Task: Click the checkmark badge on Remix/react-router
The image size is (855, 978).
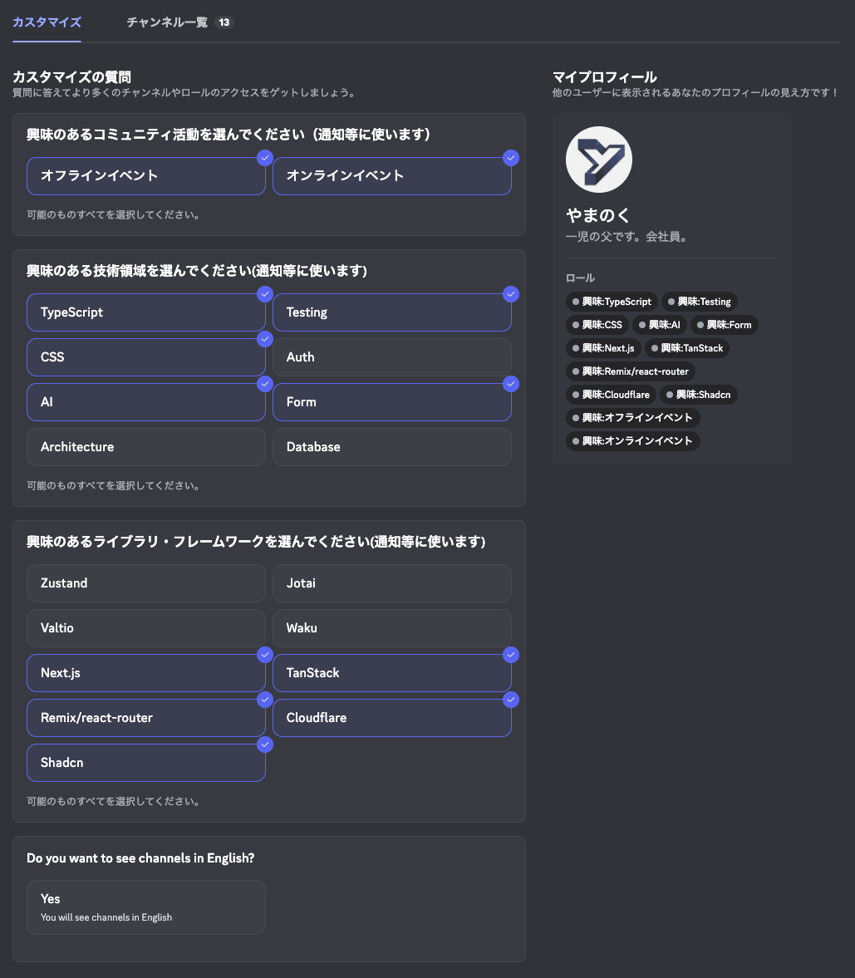Action: 265,700
